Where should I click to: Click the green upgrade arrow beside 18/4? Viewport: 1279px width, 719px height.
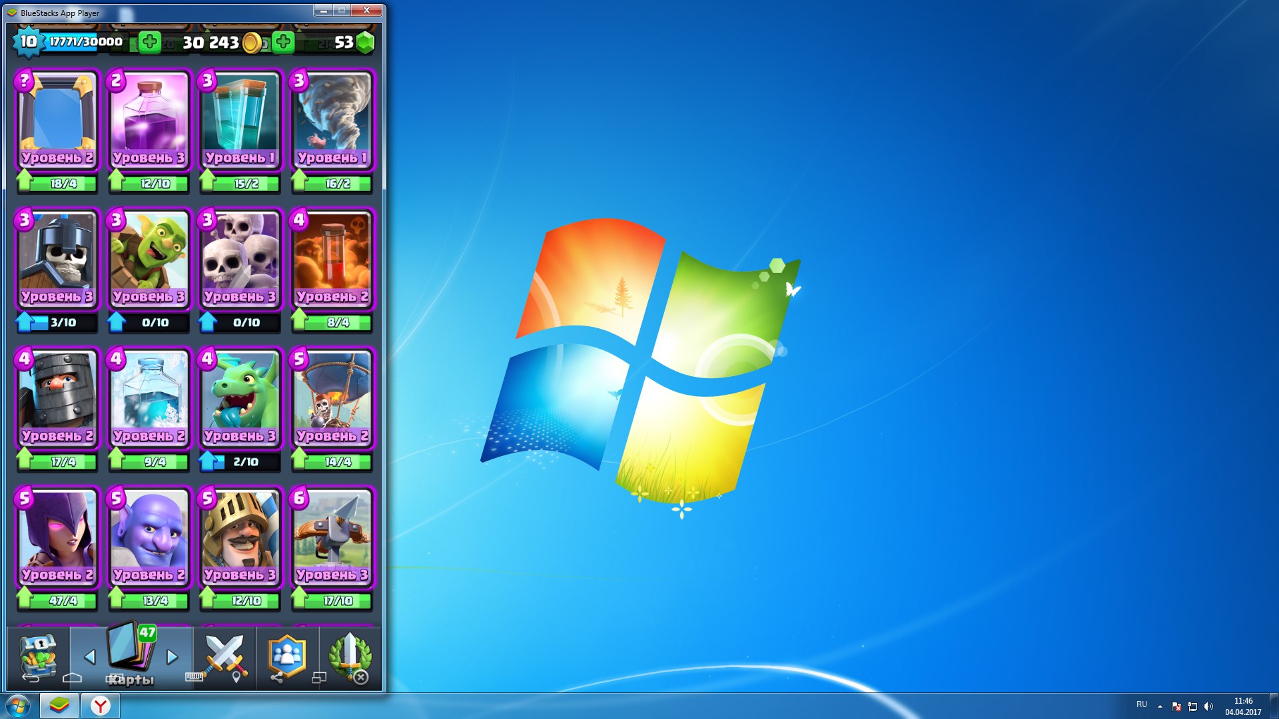pos(25,180)
